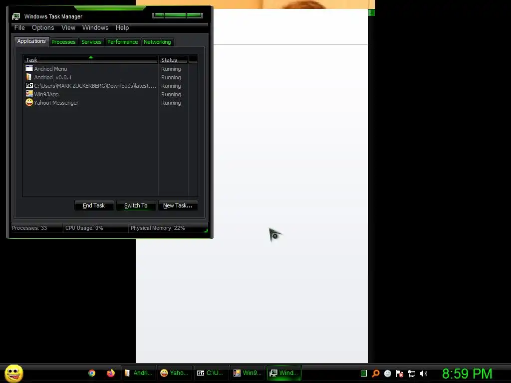
Task: Click the 7z icon in task list
Action: pyautogui.click(x=29, y=85)
